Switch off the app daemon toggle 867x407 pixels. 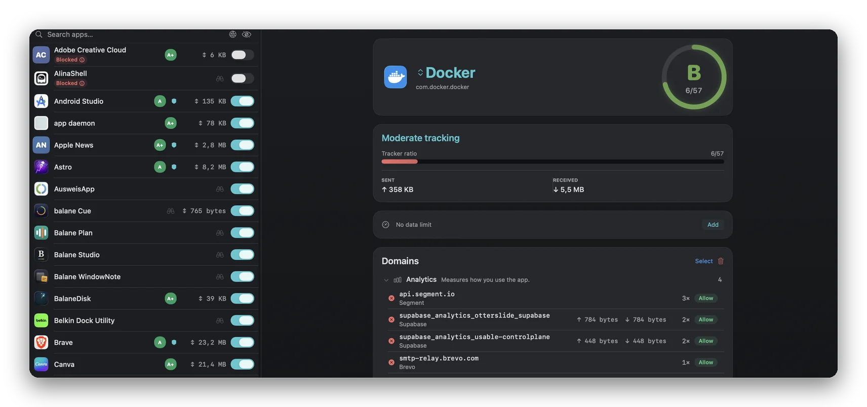[242, 123]
